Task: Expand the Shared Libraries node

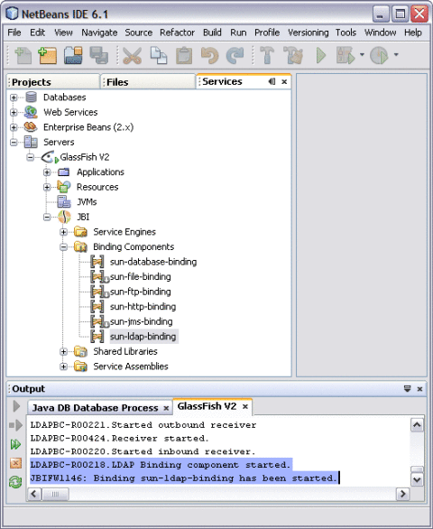Action: pos(63,351)
